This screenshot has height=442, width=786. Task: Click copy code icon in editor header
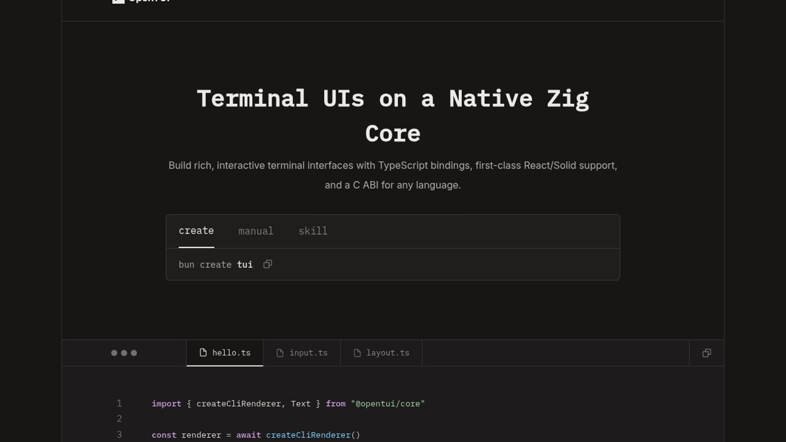[x=707, y=353]
